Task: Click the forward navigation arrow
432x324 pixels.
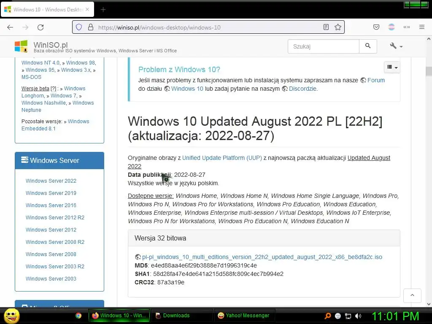Action: tap(25, 27)
